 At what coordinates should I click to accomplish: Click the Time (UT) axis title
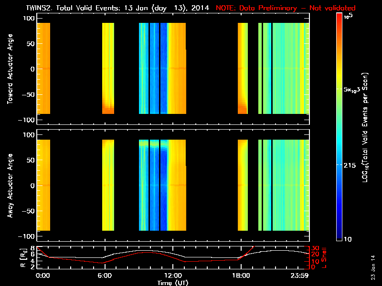click(x=173, y=283)
